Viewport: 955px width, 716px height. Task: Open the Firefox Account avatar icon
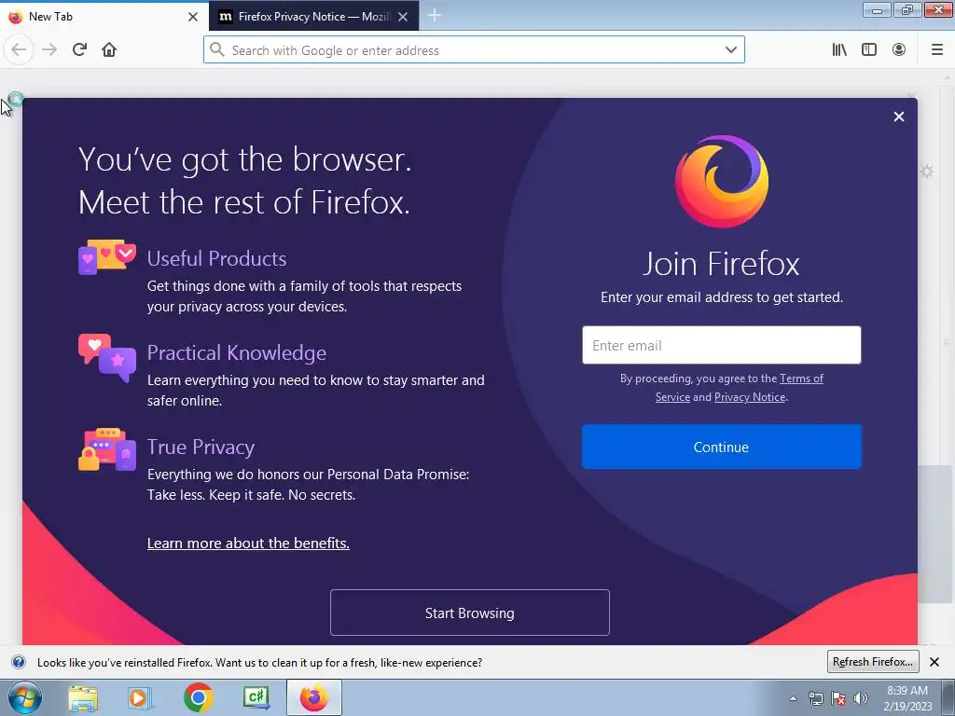[899, 50]
